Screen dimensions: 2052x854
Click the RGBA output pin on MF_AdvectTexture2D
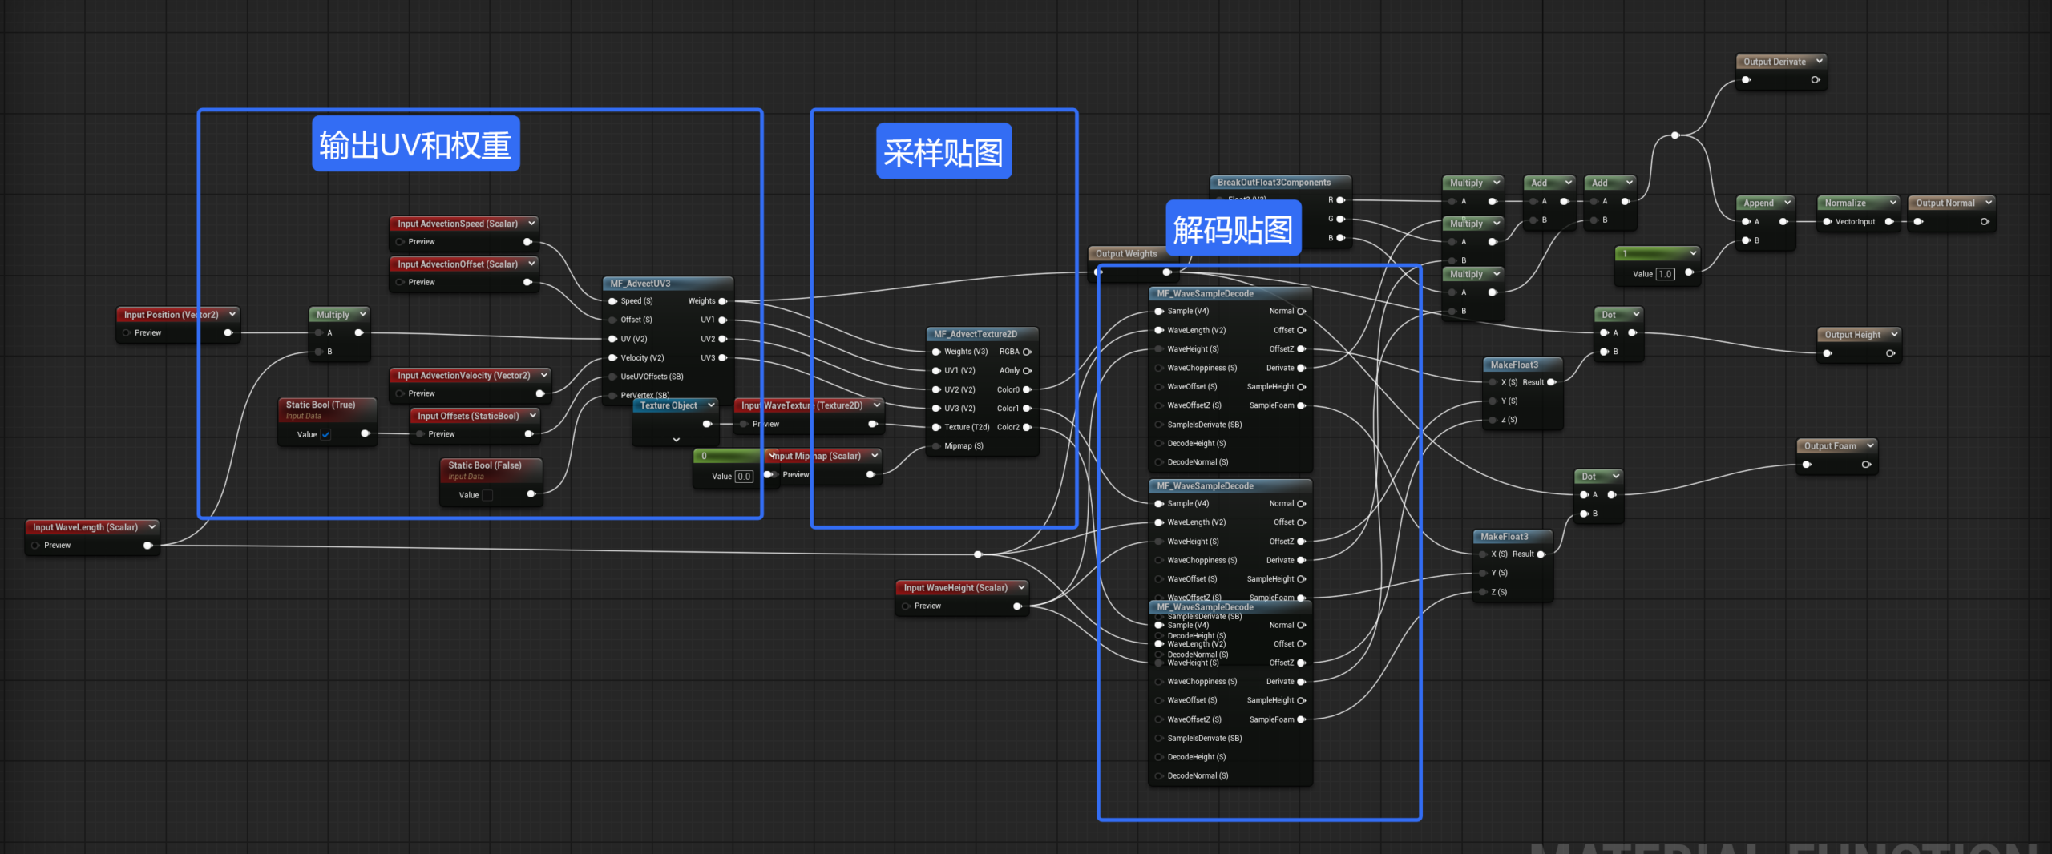point(1027,352)
